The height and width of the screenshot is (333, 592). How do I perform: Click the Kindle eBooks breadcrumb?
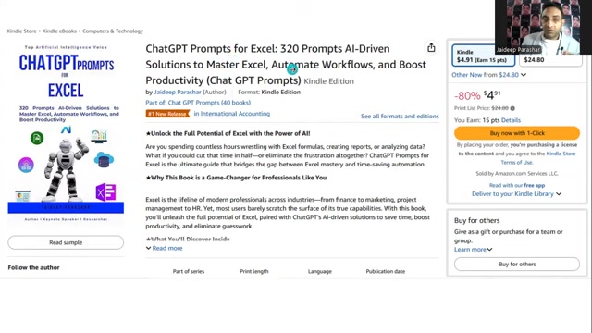(x=59, y=31)
